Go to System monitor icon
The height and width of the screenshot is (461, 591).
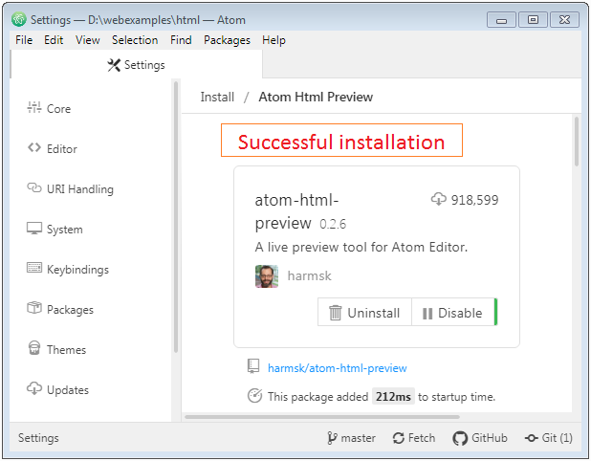tap(33, 228)
